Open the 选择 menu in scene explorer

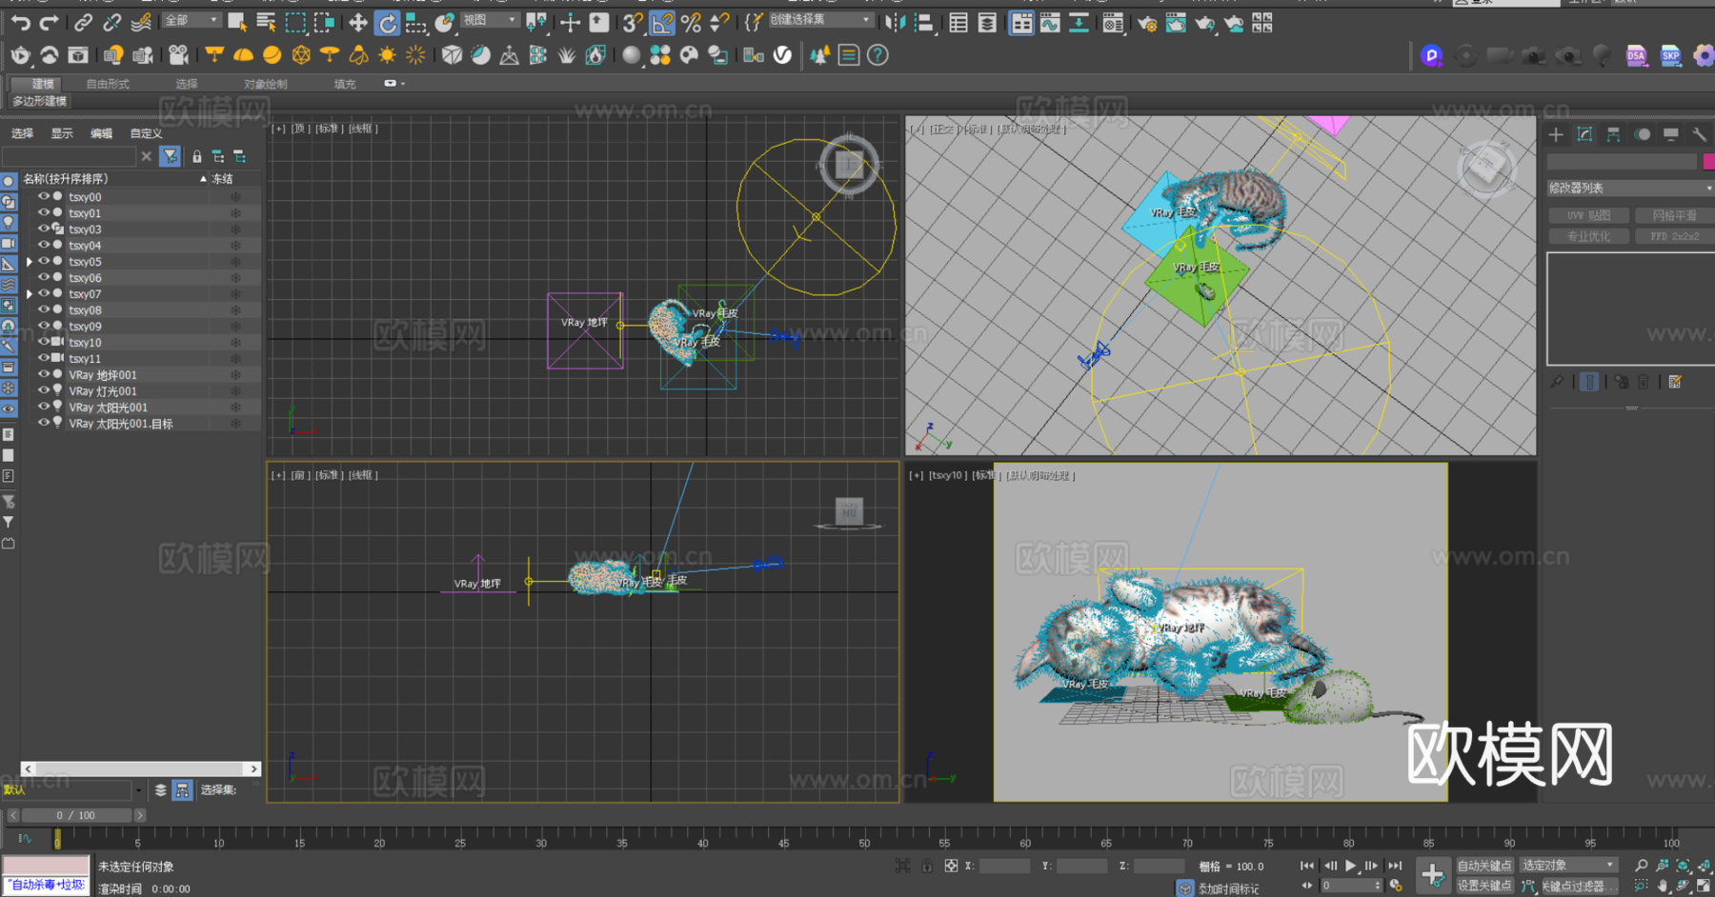click(x=22, y=133)
